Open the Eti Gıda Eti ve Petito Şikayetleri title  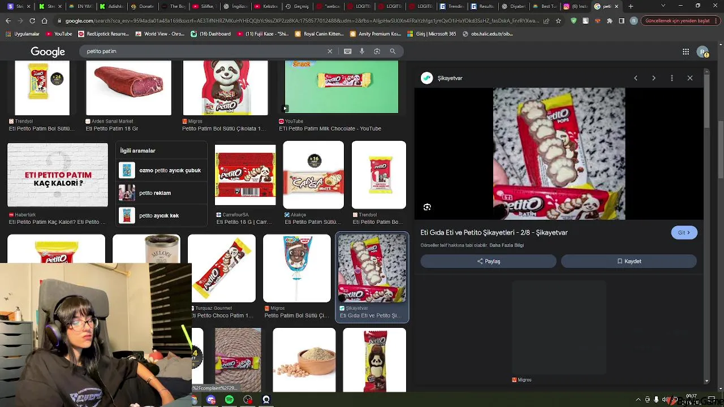click(x=494, y=232)
